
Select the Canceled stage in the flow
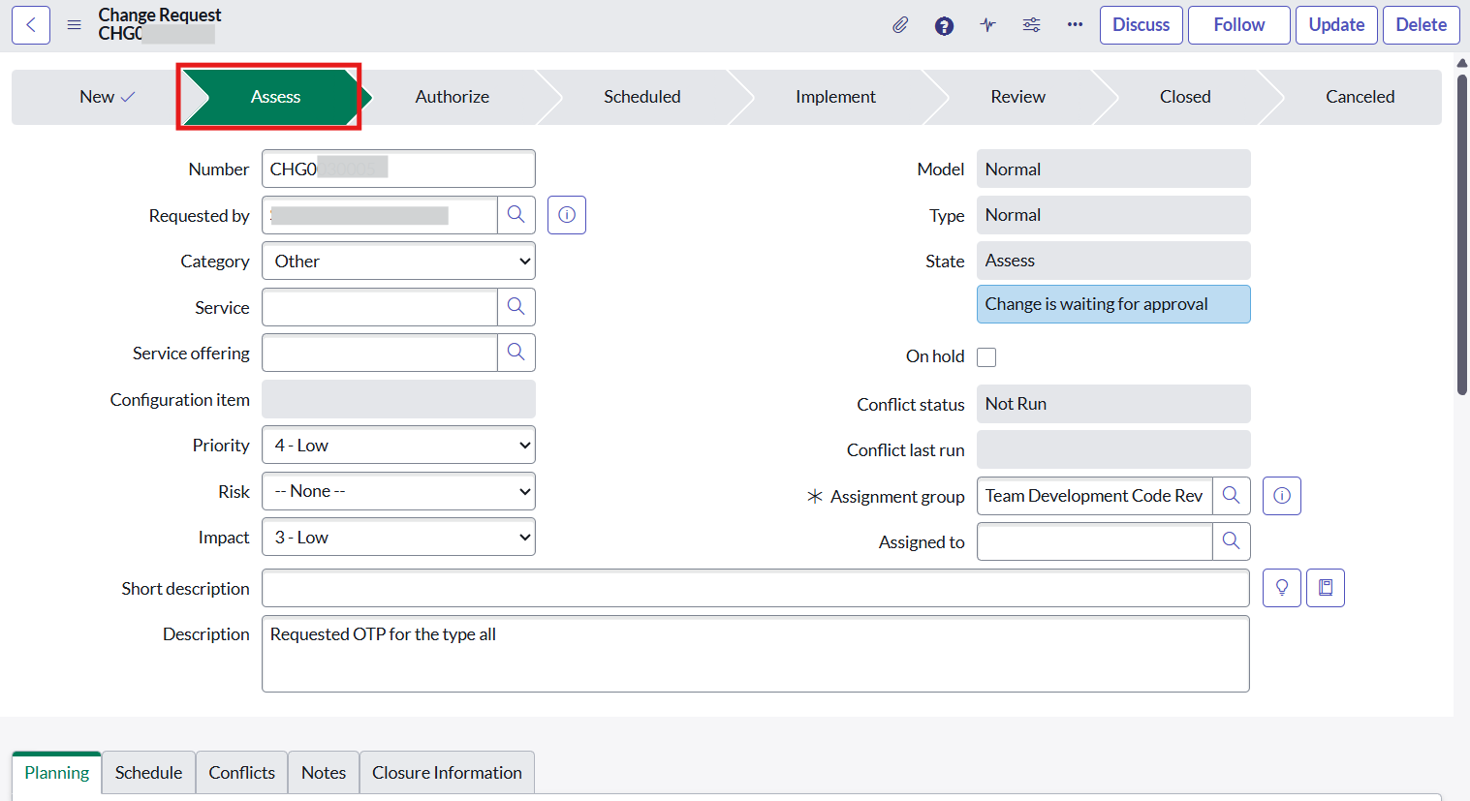point(1361,97)
